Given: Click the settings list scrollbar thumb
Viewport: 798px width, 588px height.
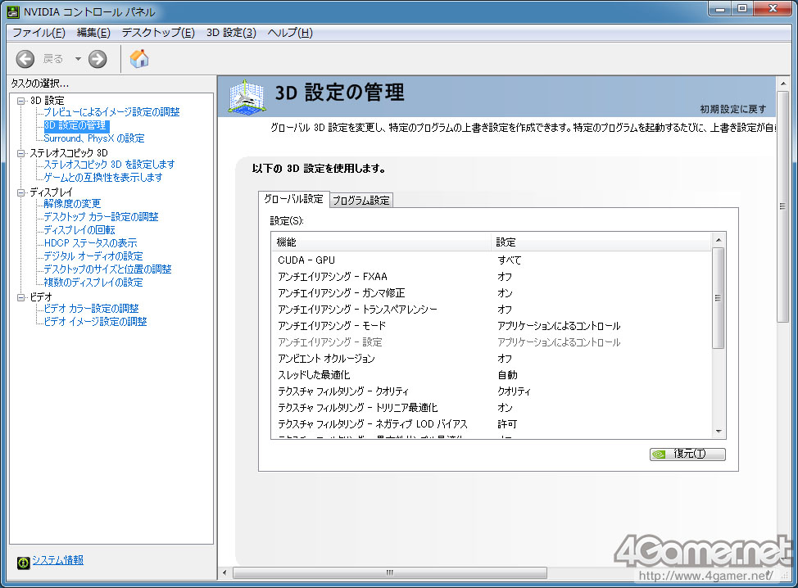Looking at the screenshot, I should tap(718, 298).
